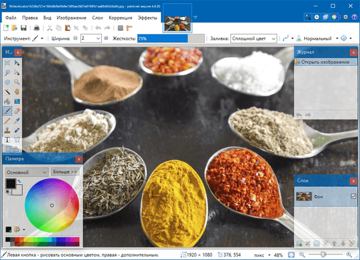360x260 pixels.
Task: Open the settings gear icon
Action: coord(345,18)
